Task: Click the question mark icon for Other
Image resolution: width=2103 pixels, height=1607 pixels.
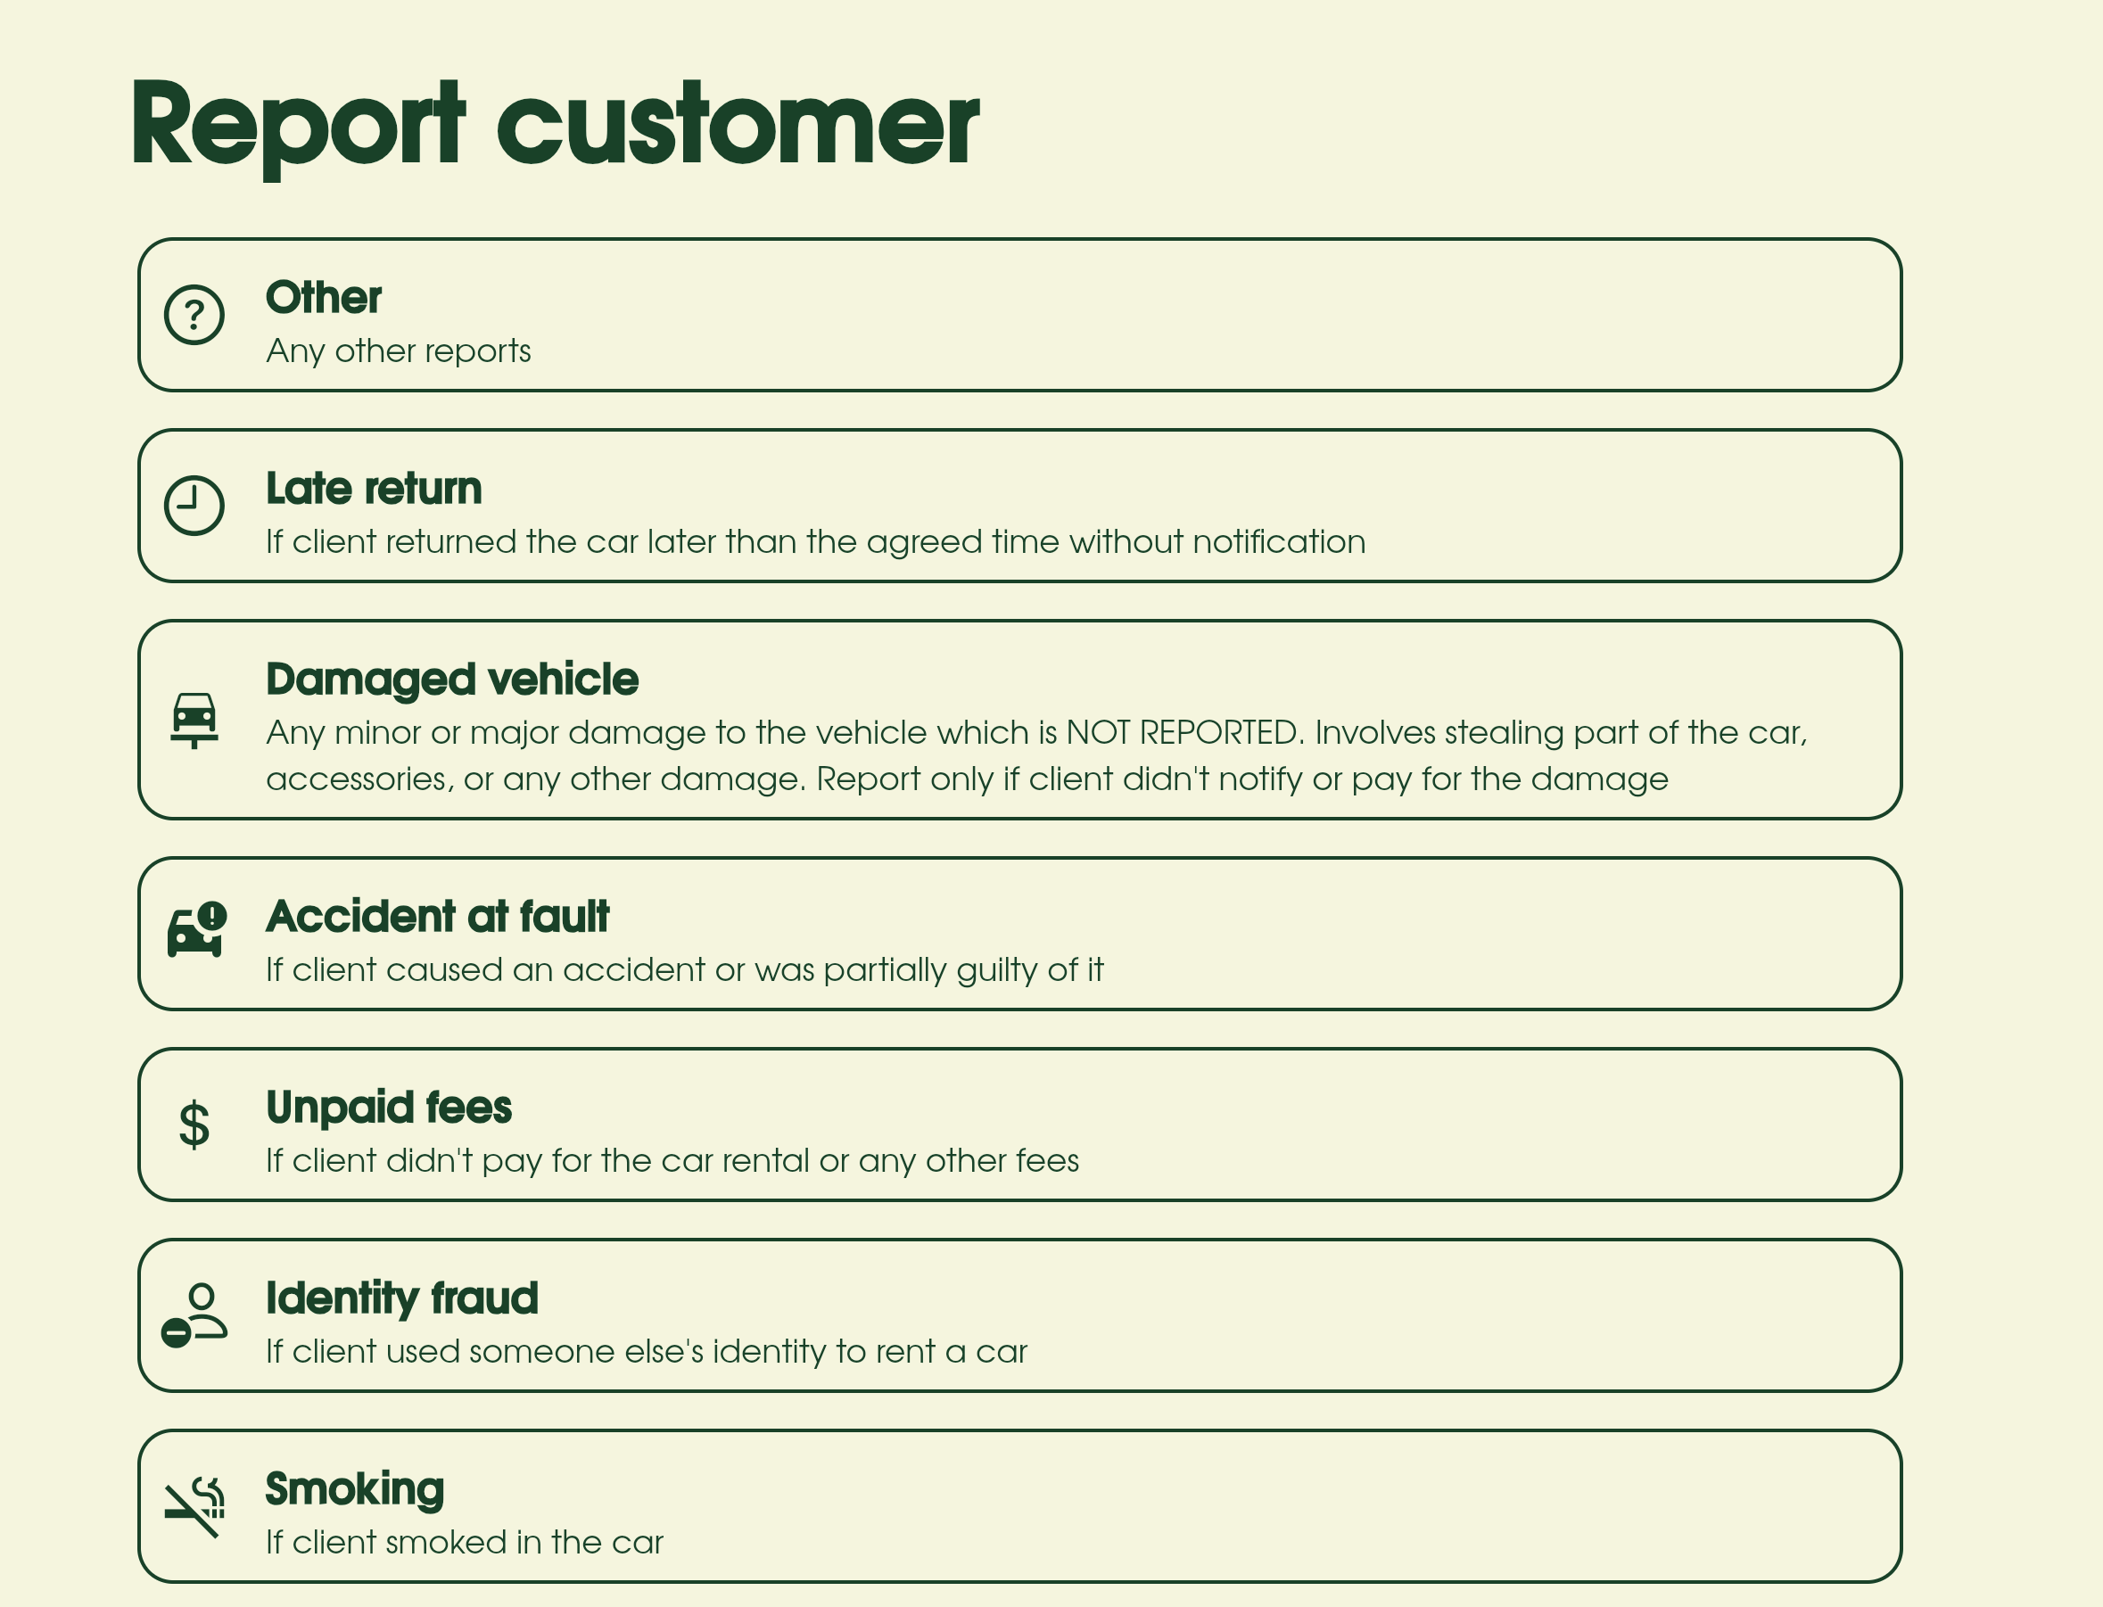Action: (194, 315)
